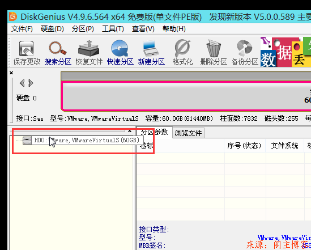Close the disk map panel with x
The image size is (311, 250).
click(11, 73)
